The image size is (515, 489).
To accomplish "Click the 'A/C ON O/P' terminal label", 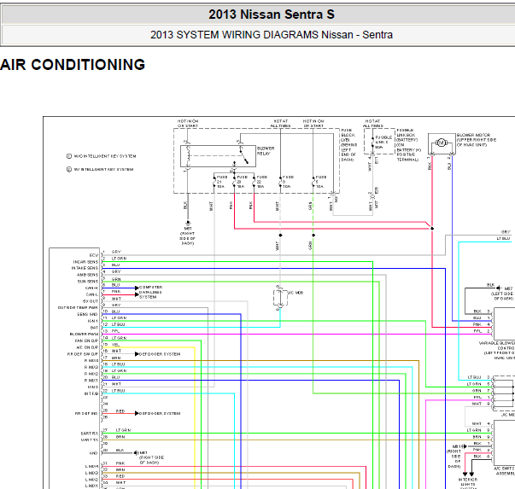I will pos(87,347).
